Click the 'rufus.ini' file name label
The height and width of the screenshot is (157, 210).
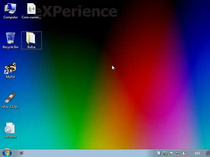pos(10,137)
